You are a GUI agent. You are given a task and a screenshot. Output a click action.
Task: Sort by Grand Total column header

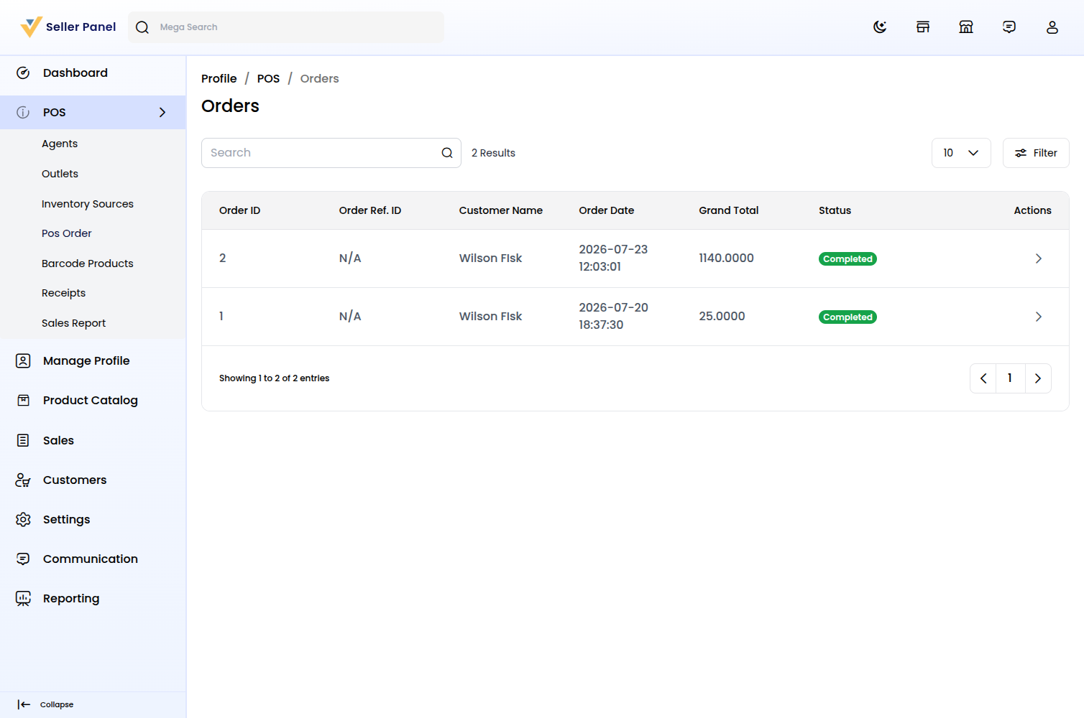(729, 210)
